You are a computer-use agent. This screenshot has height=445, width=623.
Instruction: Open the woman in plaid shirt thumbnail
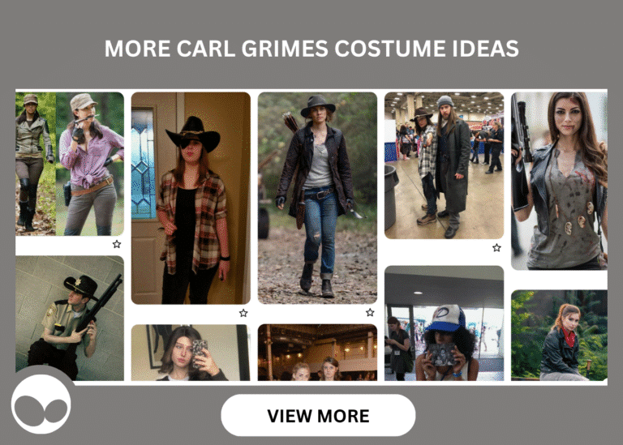tap(191, 198)
